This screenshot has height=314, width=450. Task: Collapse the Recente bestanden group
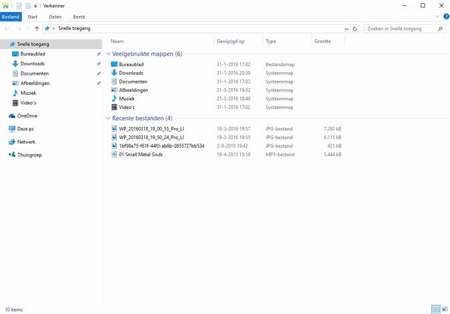point(108,118)
